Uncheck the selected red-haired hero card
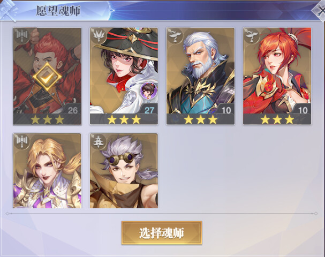This screenshot has height=257, width=325. (47, 77)
